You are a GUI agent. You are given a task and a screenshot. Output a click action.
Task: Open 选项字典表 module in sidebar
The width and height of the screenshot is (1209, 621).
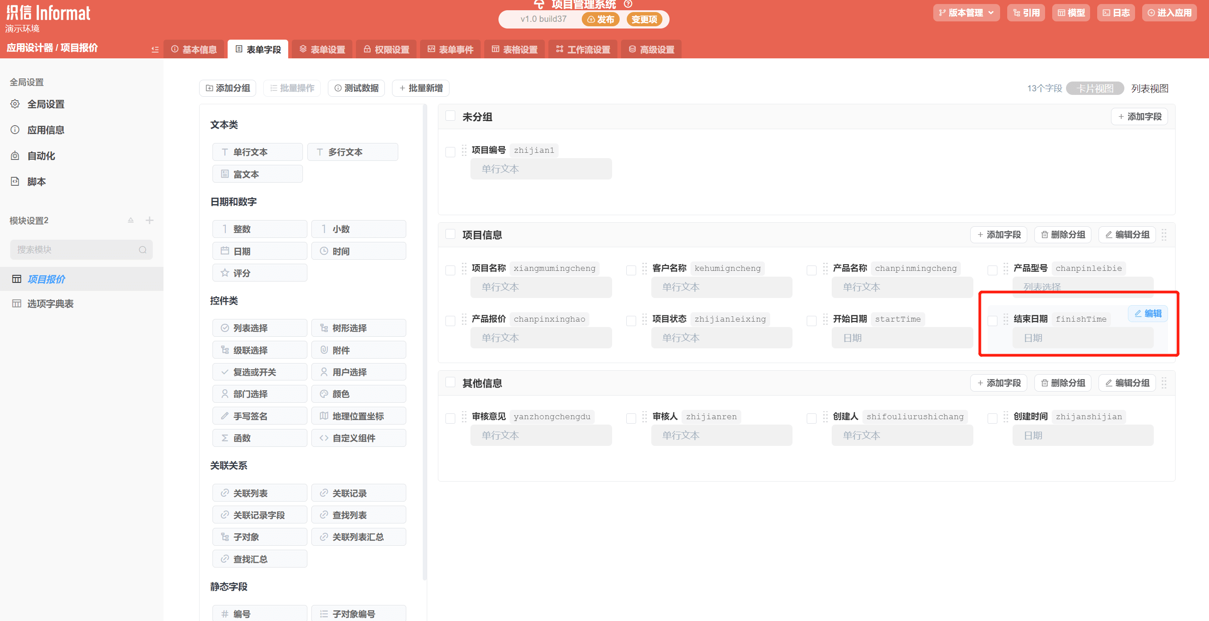pyautogui.click(x=50, y=304)
